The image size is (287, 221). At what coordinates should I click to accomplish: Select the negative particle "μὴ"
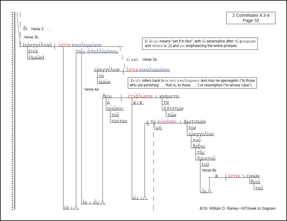[159, 128]
